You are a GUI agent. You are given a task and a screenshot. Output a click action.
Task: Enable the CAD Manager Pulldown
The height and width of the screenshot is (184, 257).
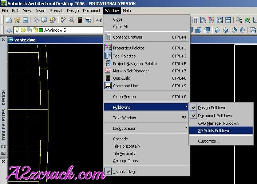point(221,123)
